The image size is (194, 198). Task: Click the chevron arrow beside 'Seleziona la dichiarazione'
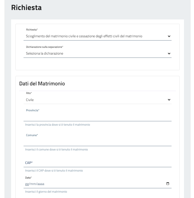point(169,53)
